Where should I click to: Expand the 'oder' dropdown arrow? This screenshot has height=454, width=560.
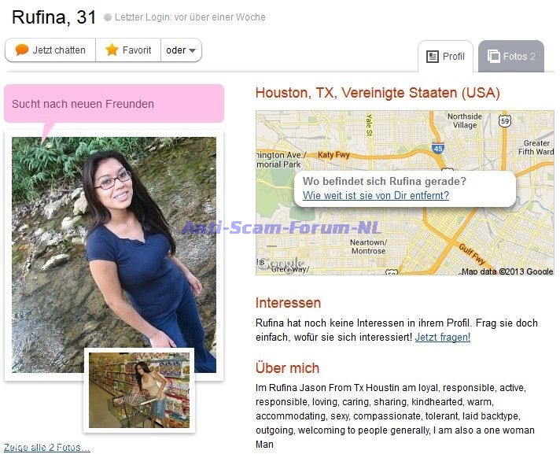[192, 50]
